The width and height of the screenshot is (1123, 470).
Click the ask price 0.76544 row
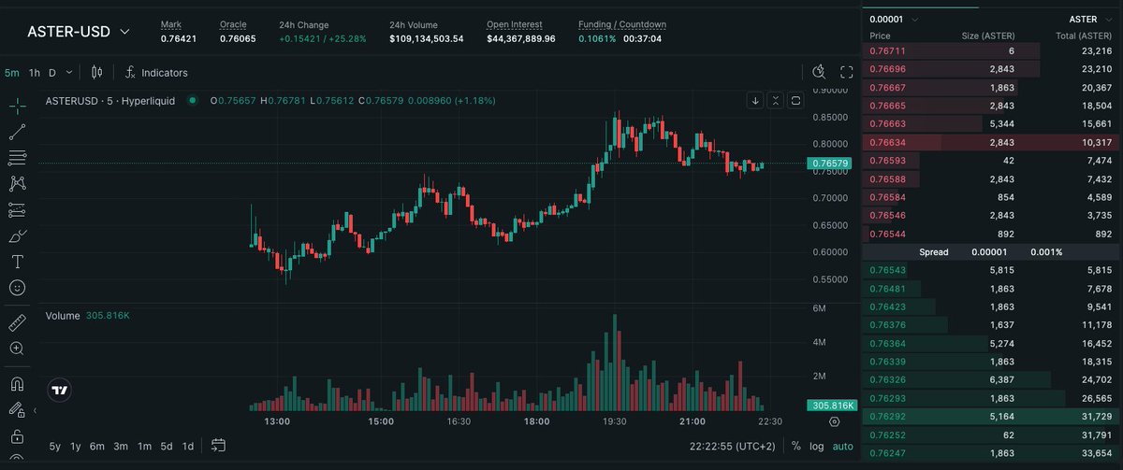pos(992,234)
